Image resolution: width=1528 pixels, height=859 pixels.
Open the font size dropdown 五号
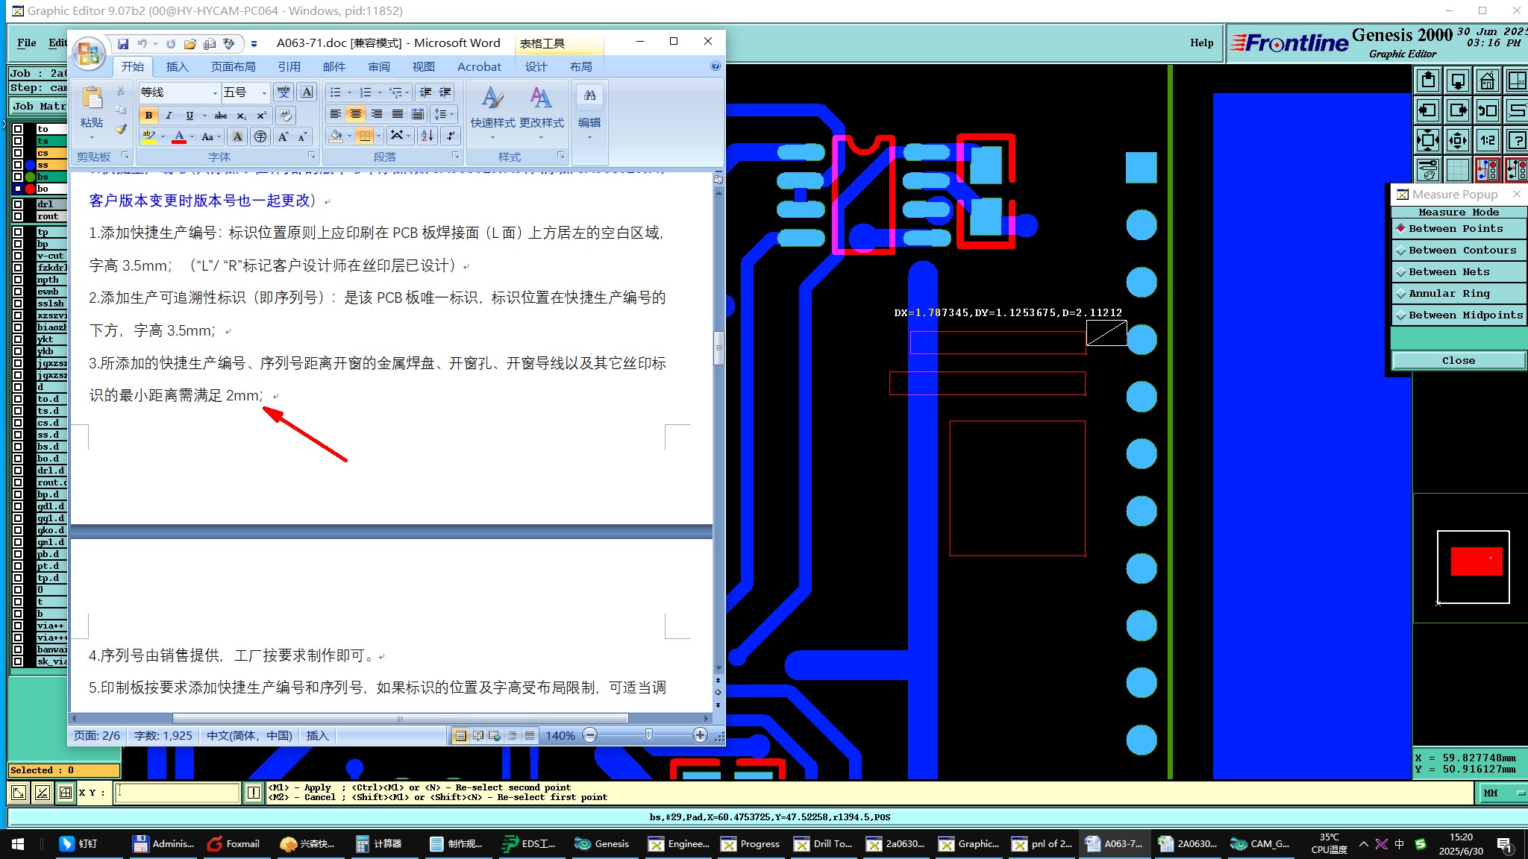pyautogui.click(x=264, y=93)
